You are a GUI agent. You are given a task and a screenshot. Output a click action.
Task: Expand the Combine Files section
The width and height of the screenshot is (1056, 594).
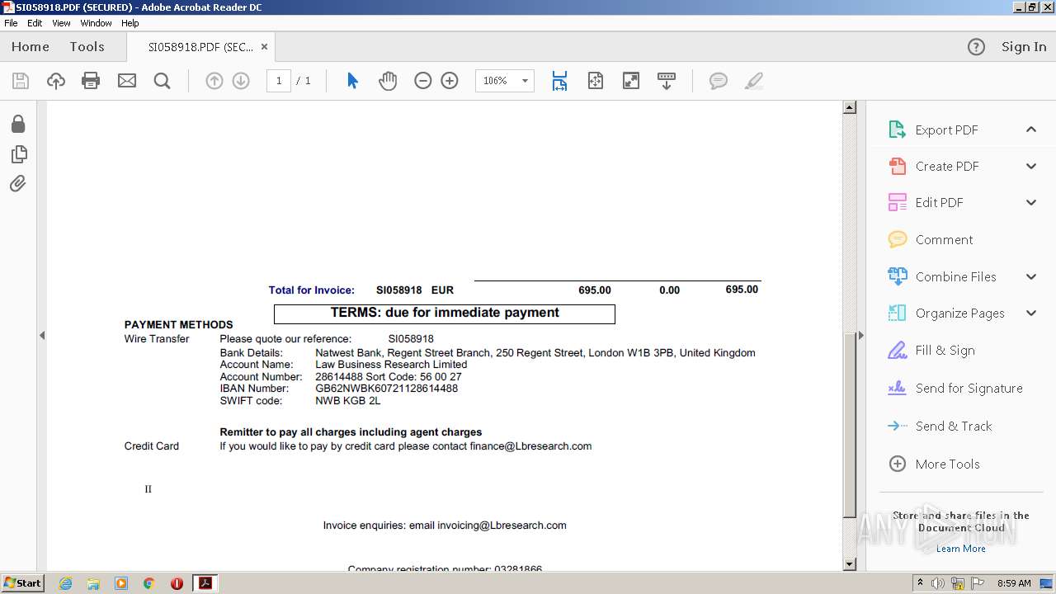[x=1031, y=276]
